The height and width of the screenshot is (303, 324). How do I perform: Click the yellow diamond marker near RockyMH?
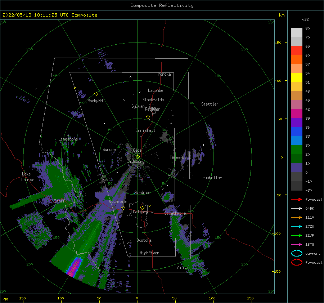(x=96, y=94)
